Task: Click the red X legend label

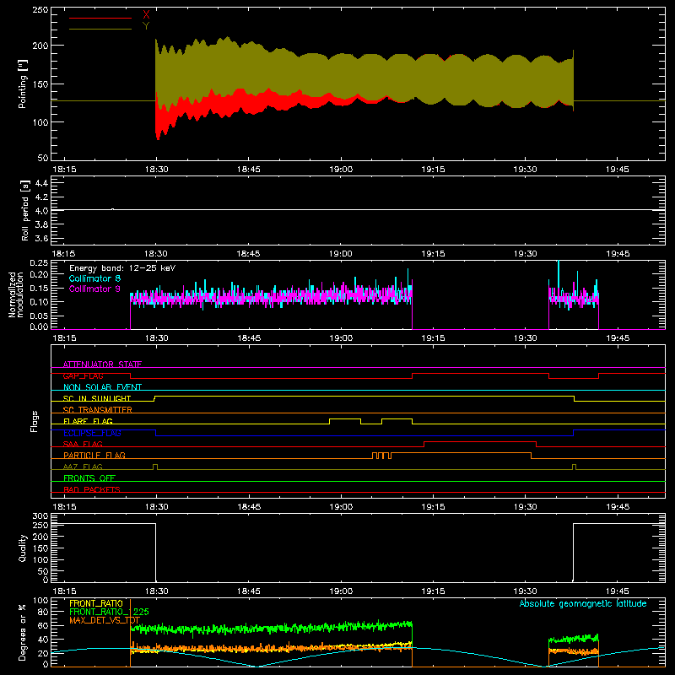Action: (146, 15)
